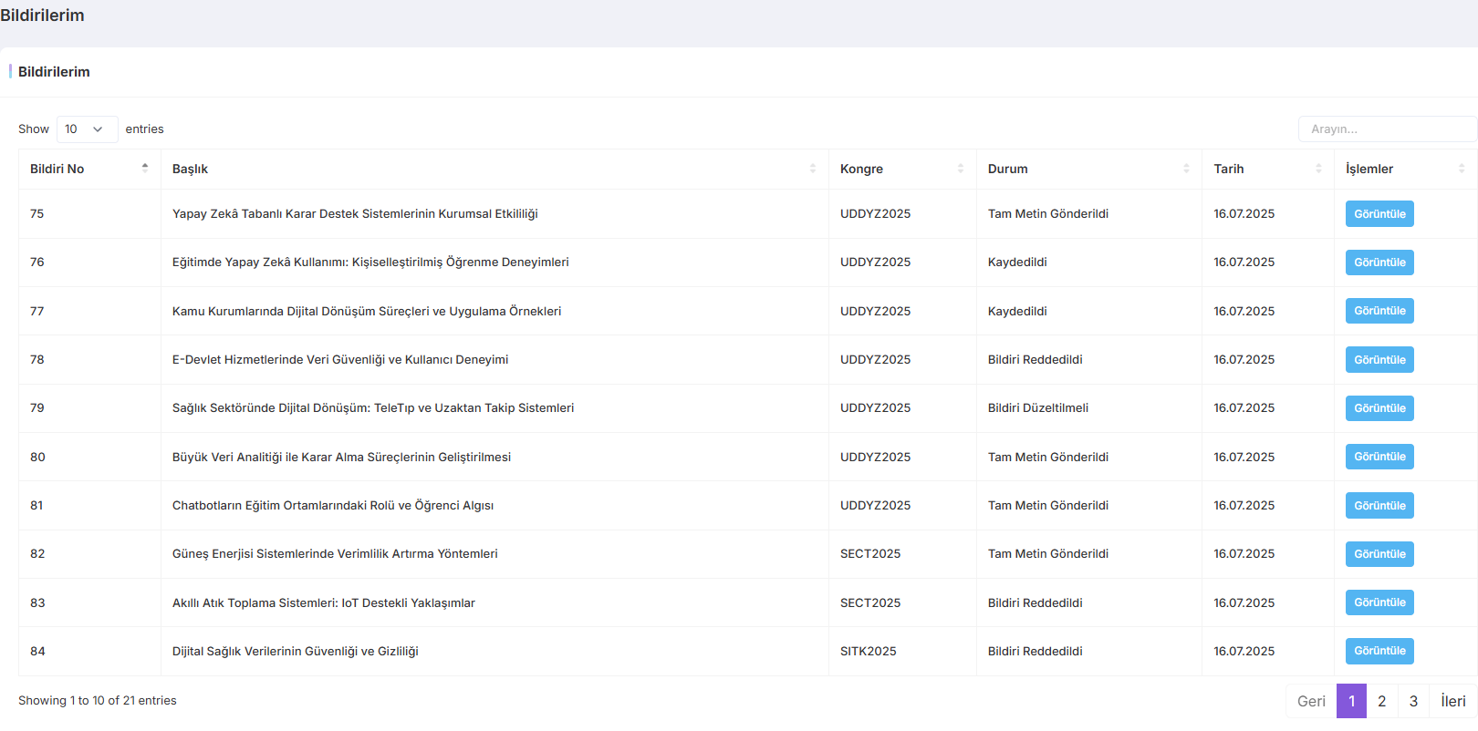1478x731 pixels.
Task: Click sort arrows in Başlık column header
Action: tap(812, 169)
